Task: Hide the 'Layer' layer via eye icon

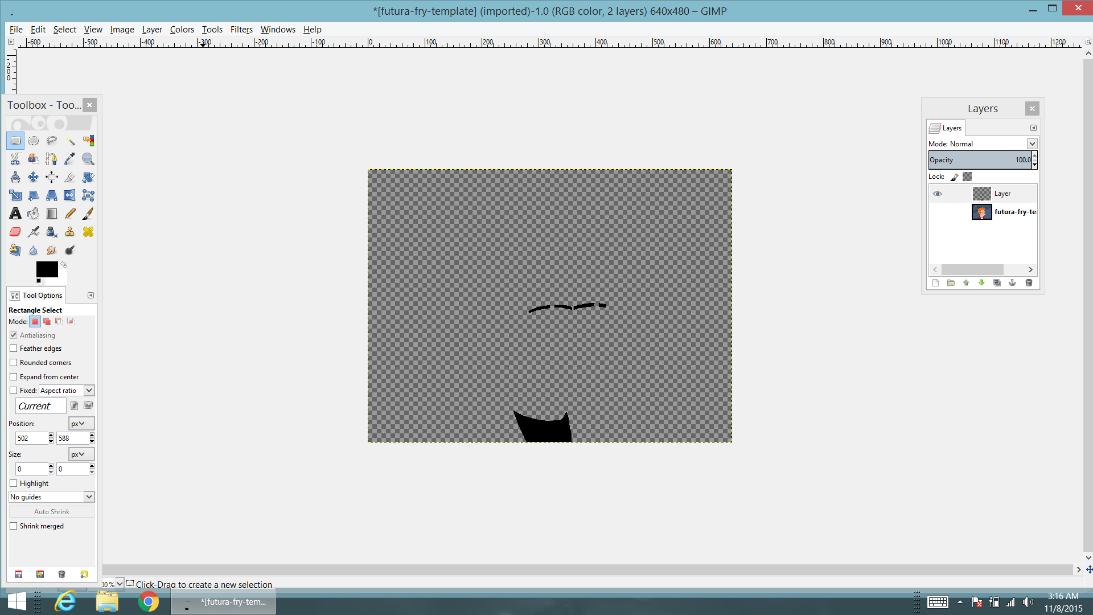Action: [937, 194]
